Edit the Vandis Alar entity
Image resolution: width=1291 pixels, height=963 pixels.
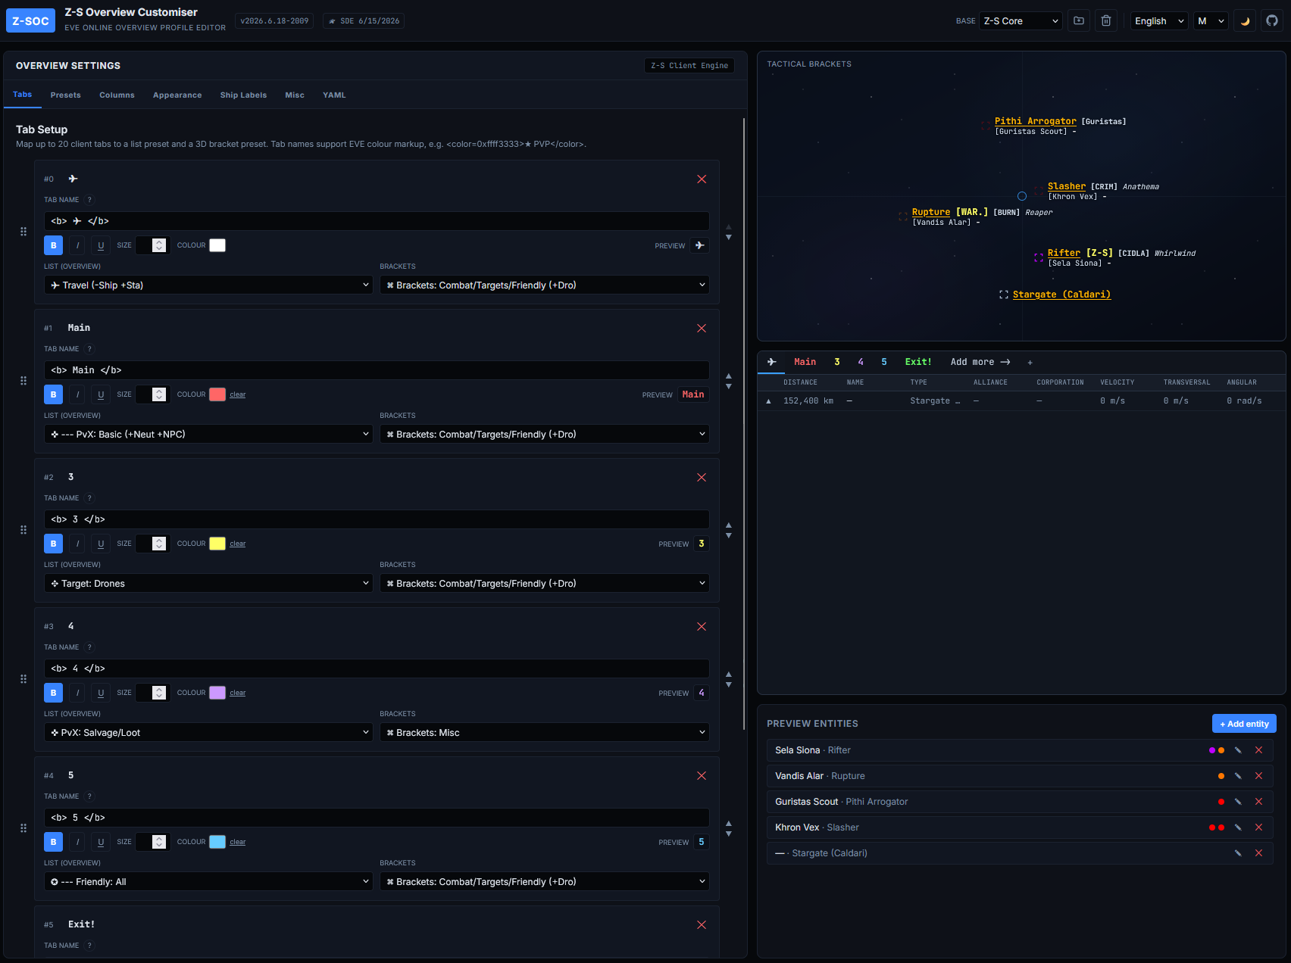pos(1238,776)
